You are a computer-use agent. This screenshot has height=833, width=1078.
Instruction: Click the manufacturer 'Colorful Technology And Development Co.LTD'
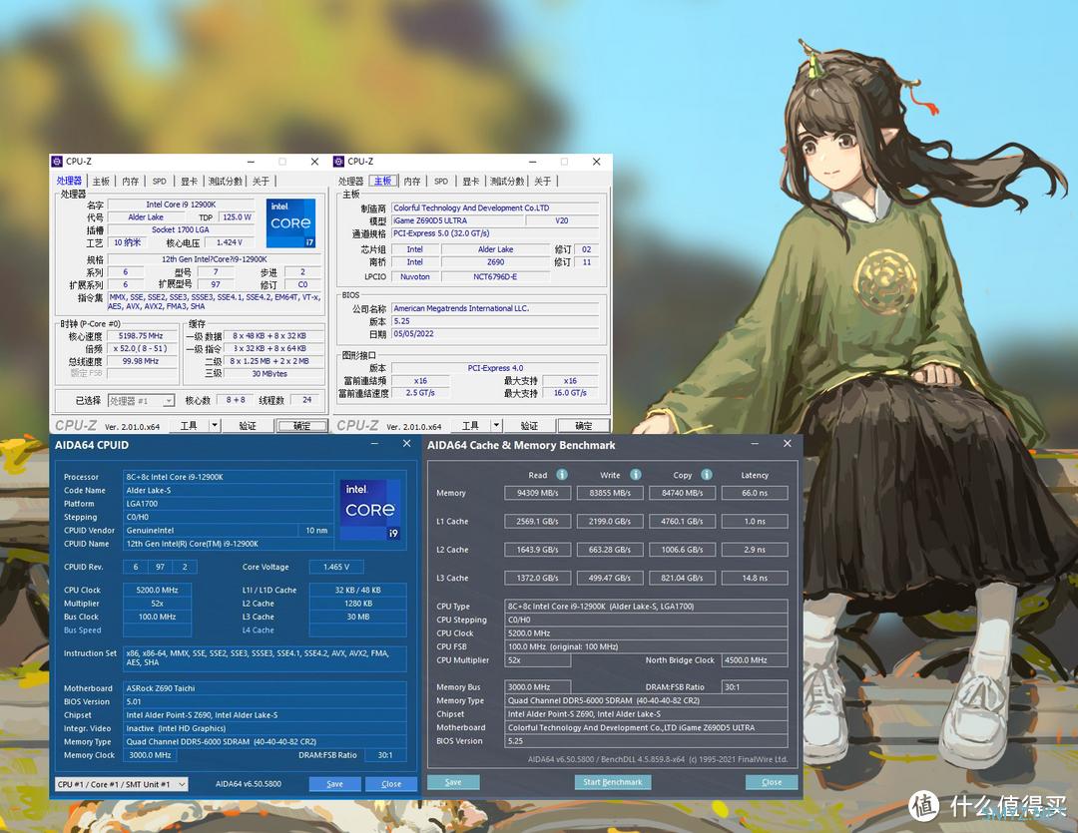(x=495, y=208)
